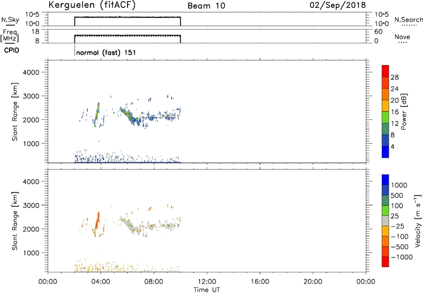Click the orange-red velocity streak near 03:45
The width and height of the screenshot is (423, 293).
[x=97, y=221]
